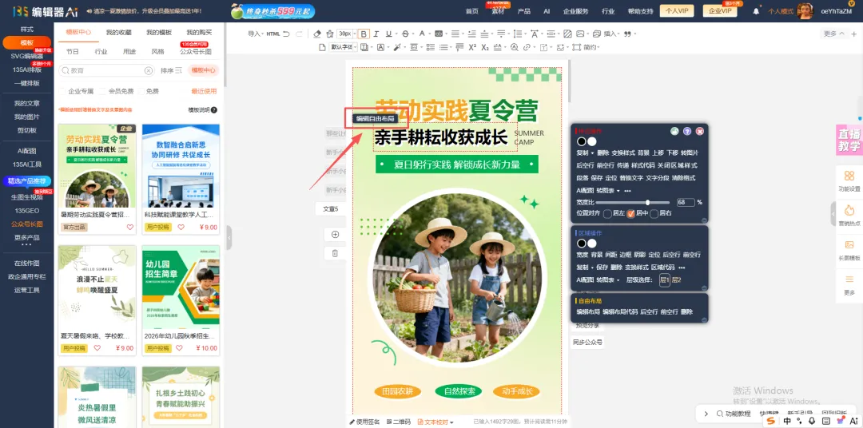Toggle bold formatting with the B icon
Viewport: 863px width, 428px height.
[x=364, y=34]
